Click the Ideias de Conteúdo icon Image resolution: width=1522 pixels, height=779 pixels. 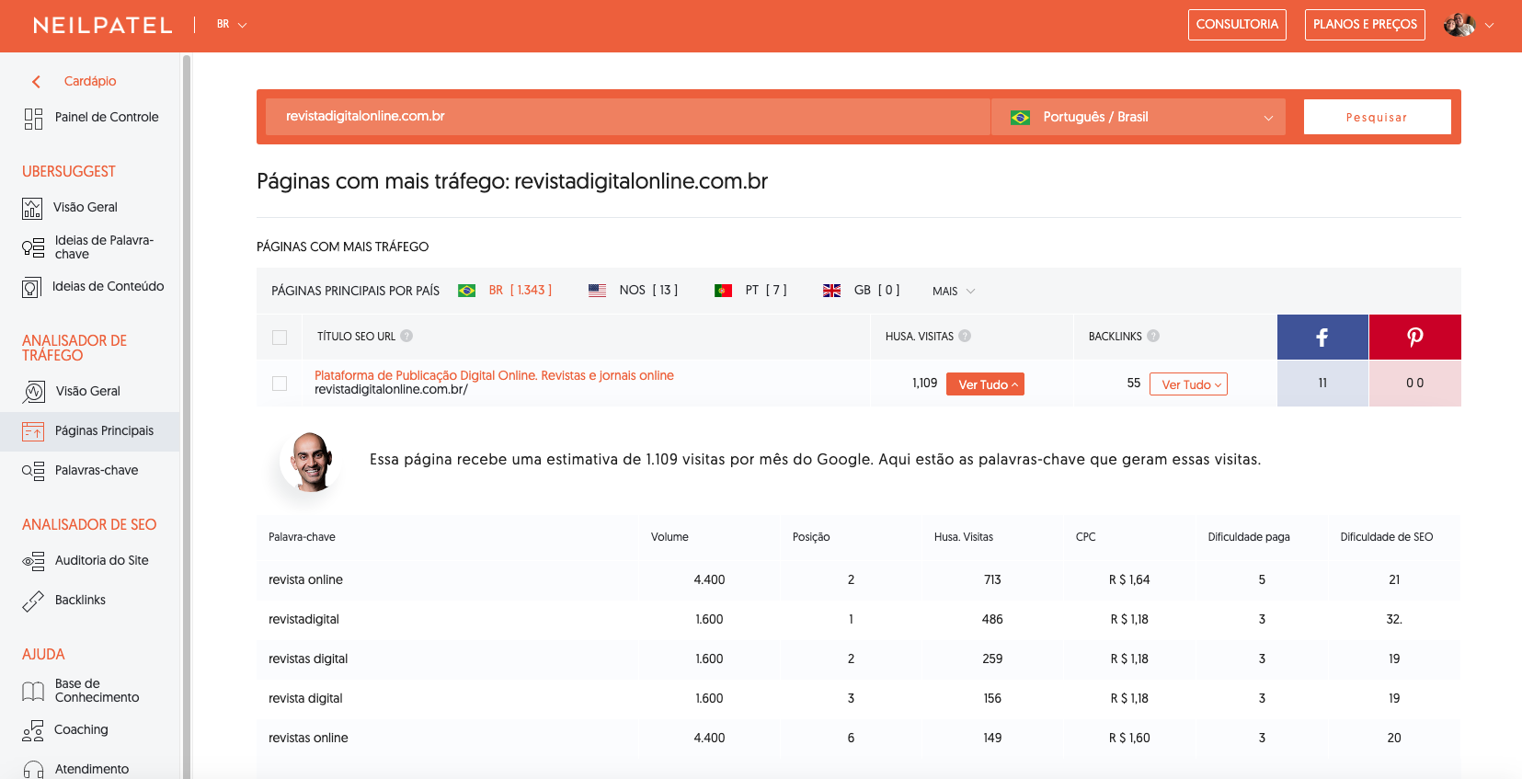(x=31, y=287)
